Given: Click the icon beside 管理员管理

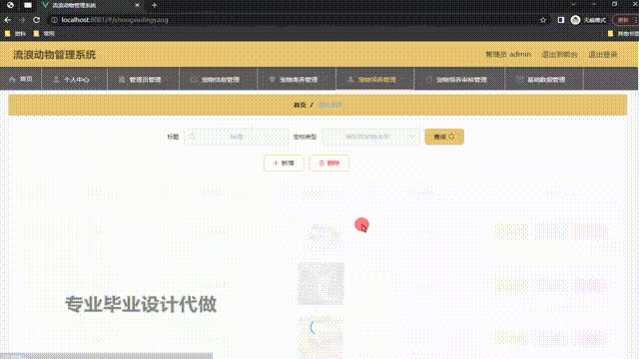Looking at the screenshot, I should point(122,80).
